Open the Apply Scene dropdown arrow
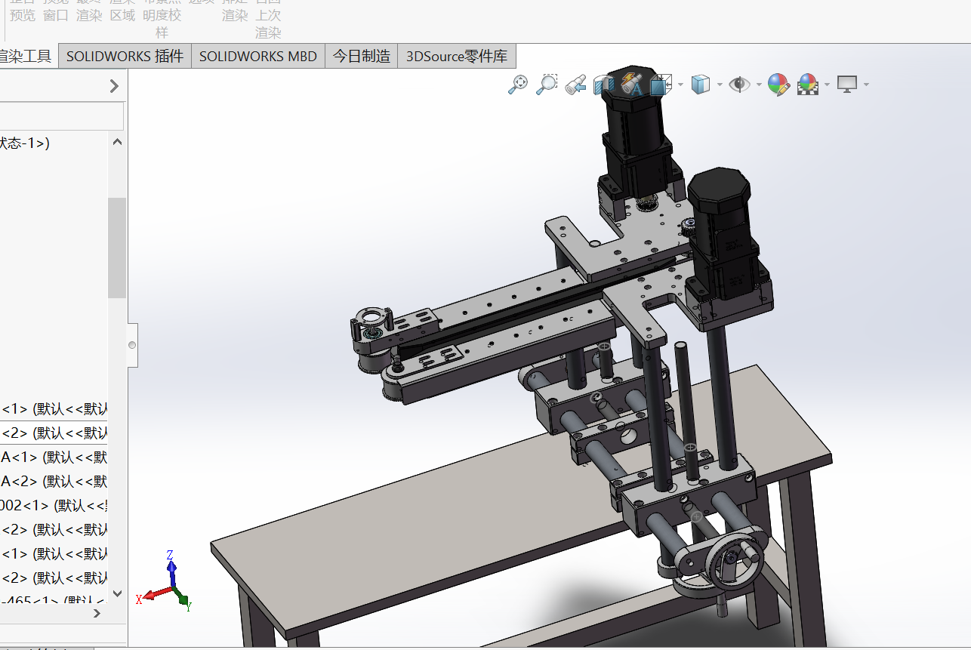 (828, 85)
